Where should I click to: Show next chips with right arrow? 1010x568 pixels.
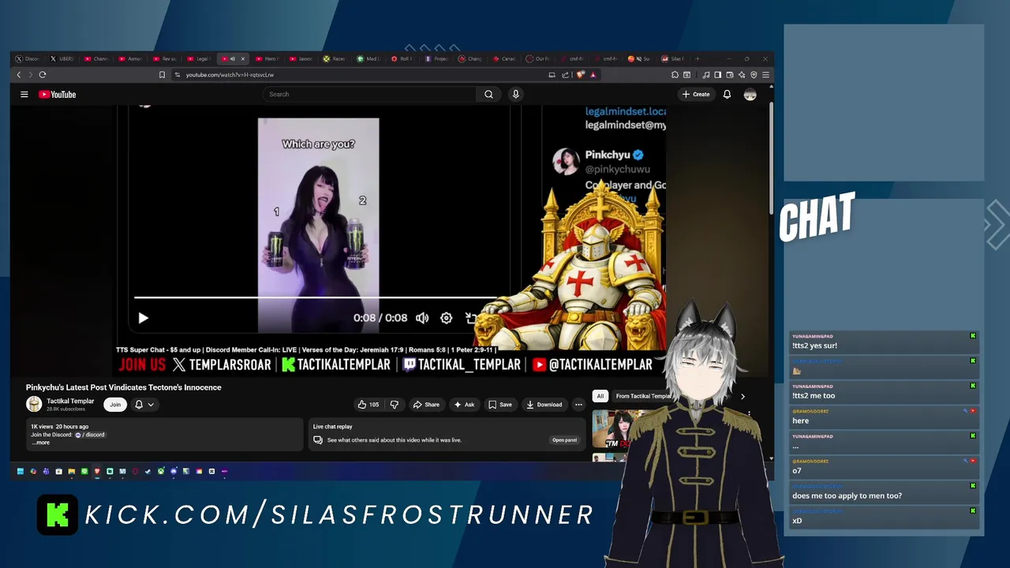(743, 397)
